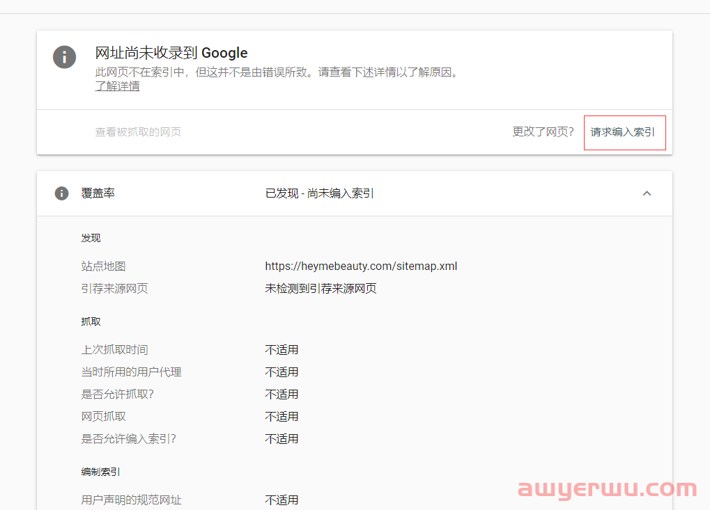This screenshot has width=710, height=510.
Task: Click "未检测到引荐来源网页" value text
Action: (320, 288)
